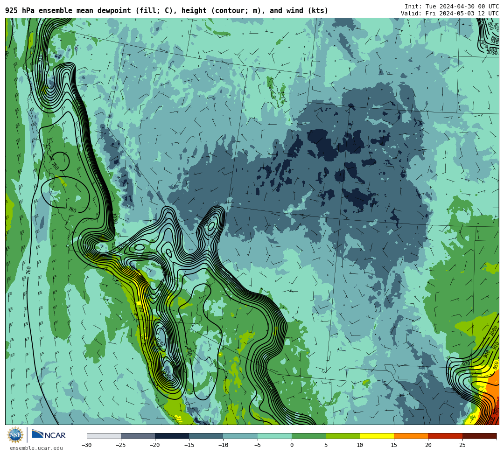The width and height of the screenshot is (504, 454).
Task: Click the Valid time text line
Action: (450, 13)
